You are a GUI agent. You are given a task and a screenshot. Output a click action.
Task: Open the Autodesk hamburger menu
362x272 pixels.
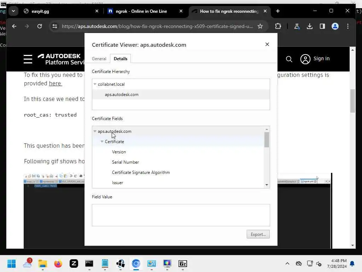click(28, 59)
